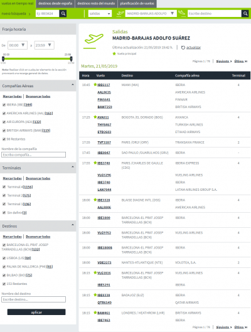Click the Vuelo principal legend star icon
251x332 pixels.
[114, 53]
